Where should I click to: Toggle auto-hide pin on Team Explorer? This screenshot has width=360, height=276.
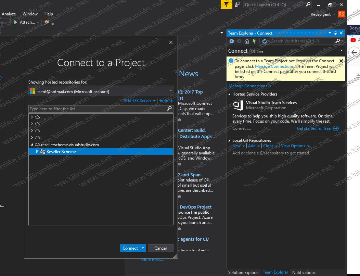(335, 33)
